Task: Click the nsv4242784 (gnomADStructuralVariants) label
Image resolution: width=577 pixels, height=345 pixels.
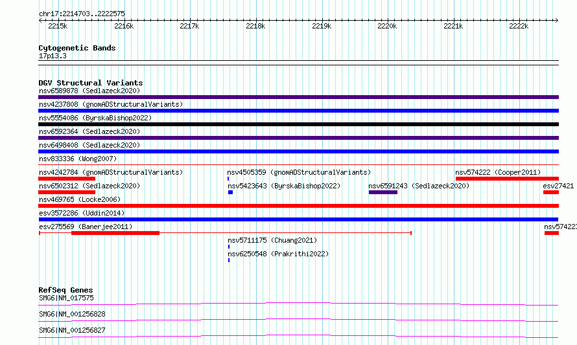Action: 111,172
